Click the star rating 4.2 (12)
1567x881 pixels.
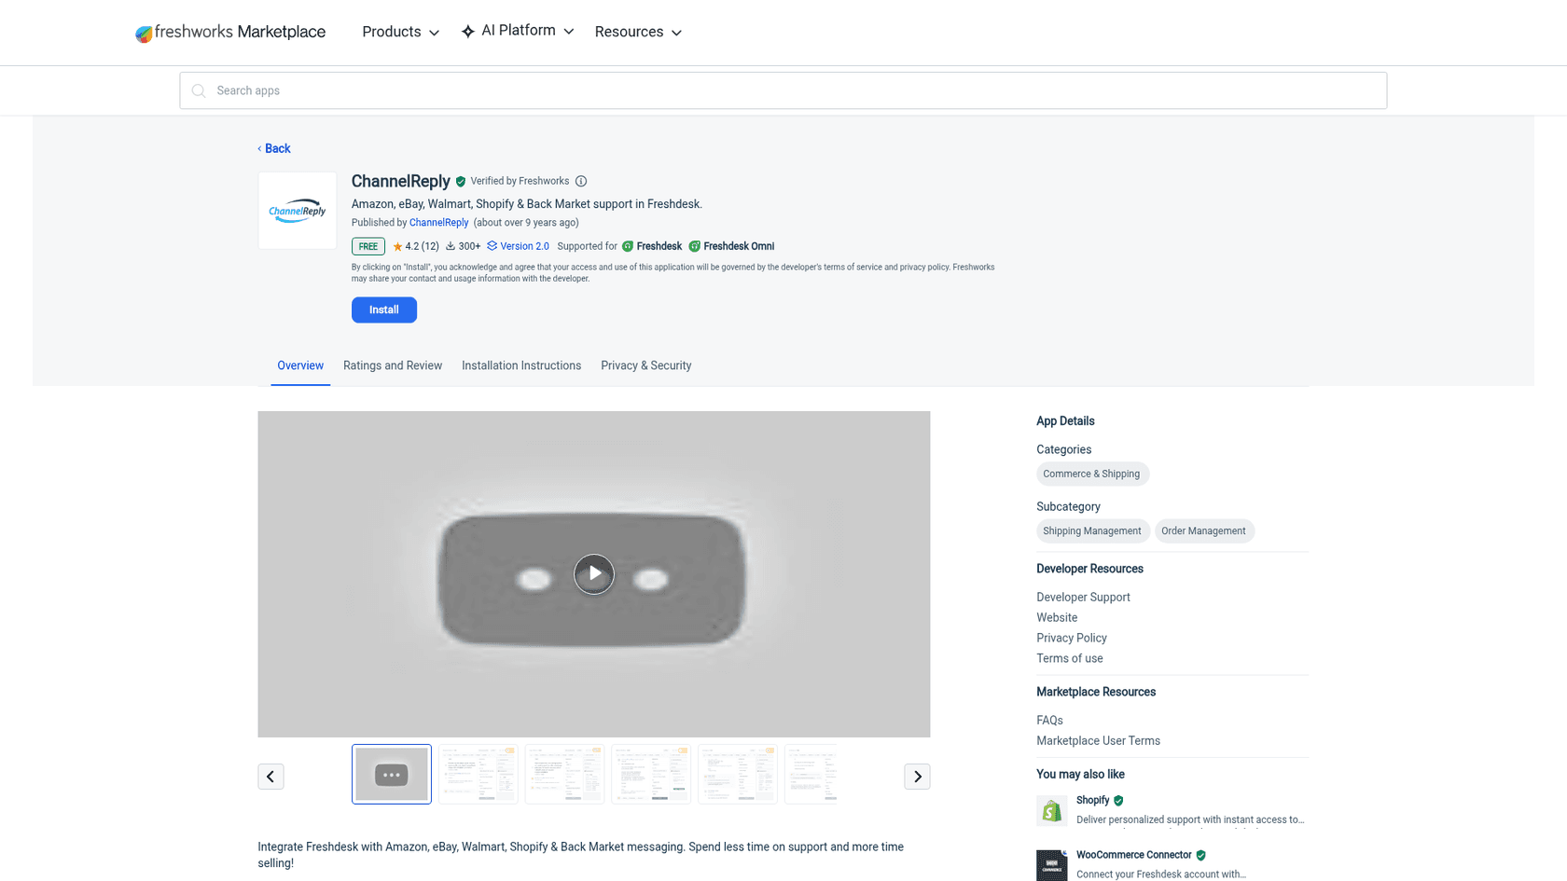click(x=416, y=247)
